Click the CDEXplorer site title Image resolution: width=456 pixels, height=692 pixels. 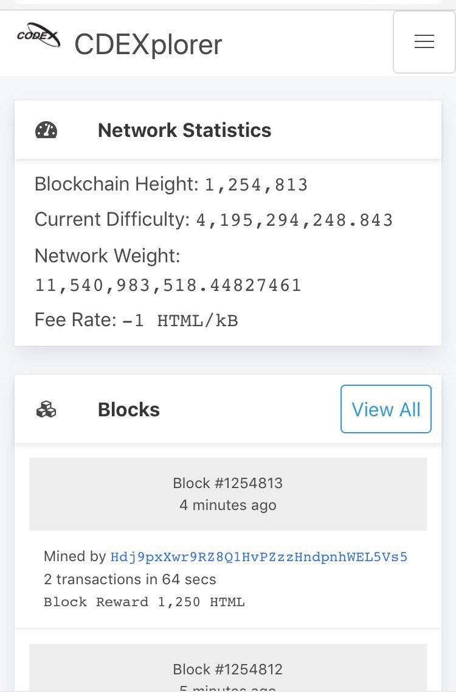tap(148, 44)
